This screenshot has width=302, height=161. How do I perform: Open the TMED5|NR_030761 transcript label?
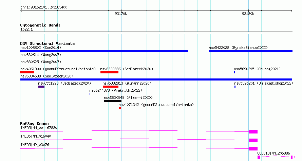(x=36, y=145)
